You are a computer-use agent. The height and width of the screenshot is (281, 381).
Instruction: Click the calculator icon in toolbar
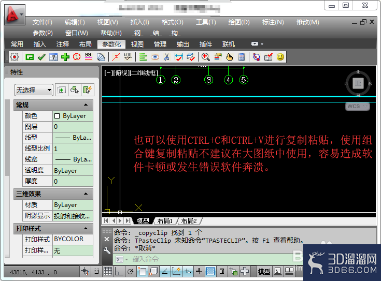(242, 57)
